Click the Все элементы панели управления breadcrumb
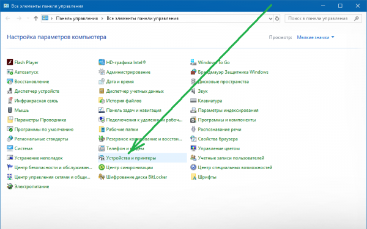Screen dimensions: 367x229 click(143, 18)
